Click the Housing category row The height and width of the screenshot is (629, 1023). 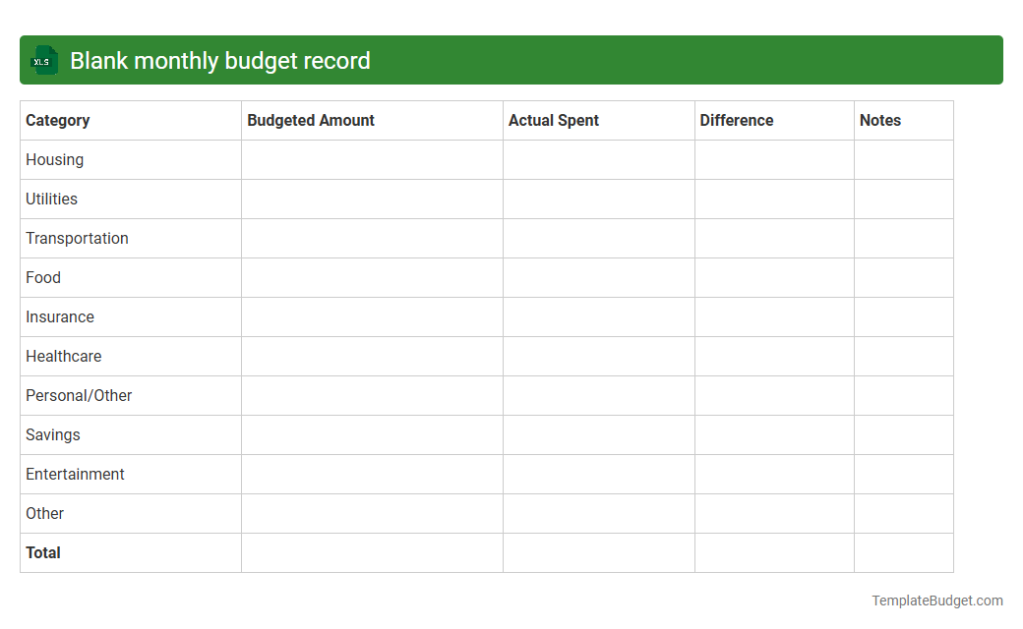point(54,159)
